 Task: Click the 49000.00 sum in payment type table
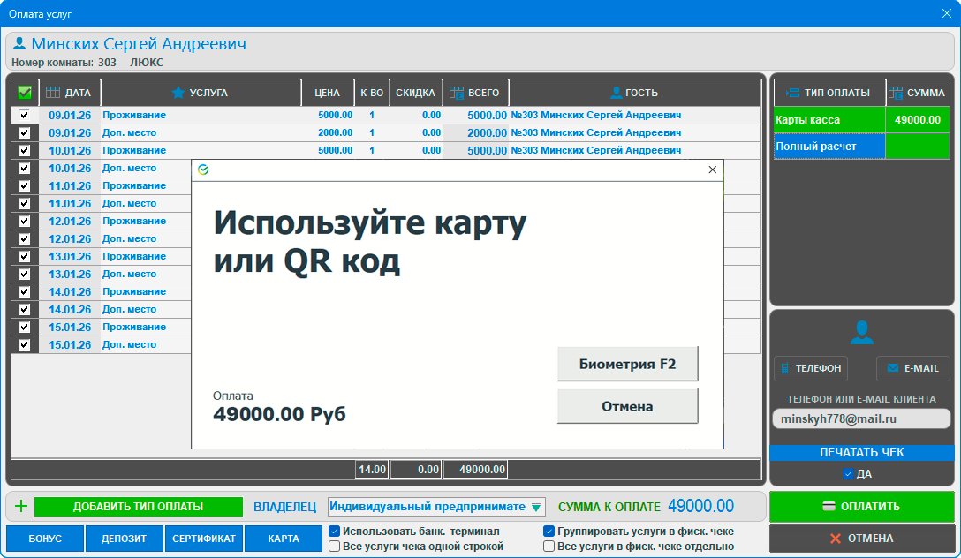click(x=918, y=120)
